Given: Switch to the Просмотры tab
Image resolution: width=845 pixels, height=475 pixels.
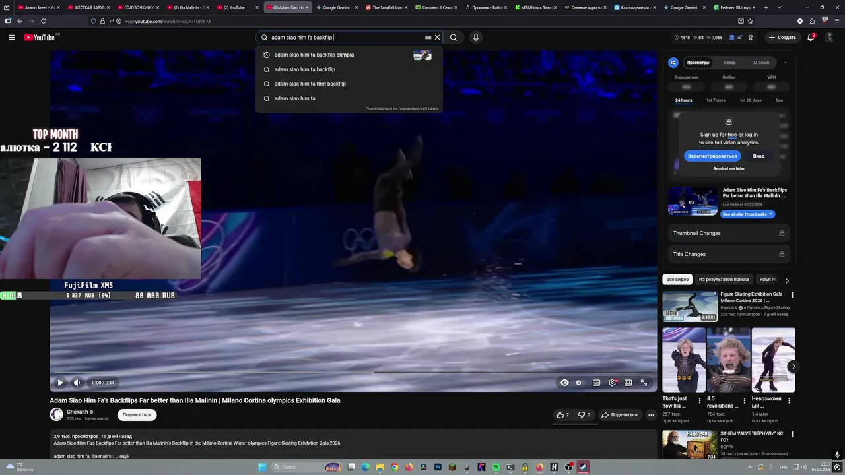Looking at the screenshot, I should click(x=698, y=63).
